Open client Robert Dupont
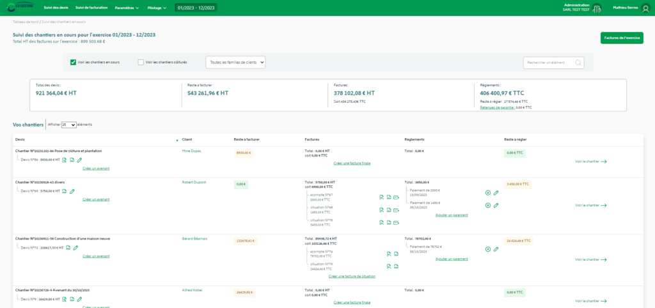The image size is (655, 308). point(194,182)
